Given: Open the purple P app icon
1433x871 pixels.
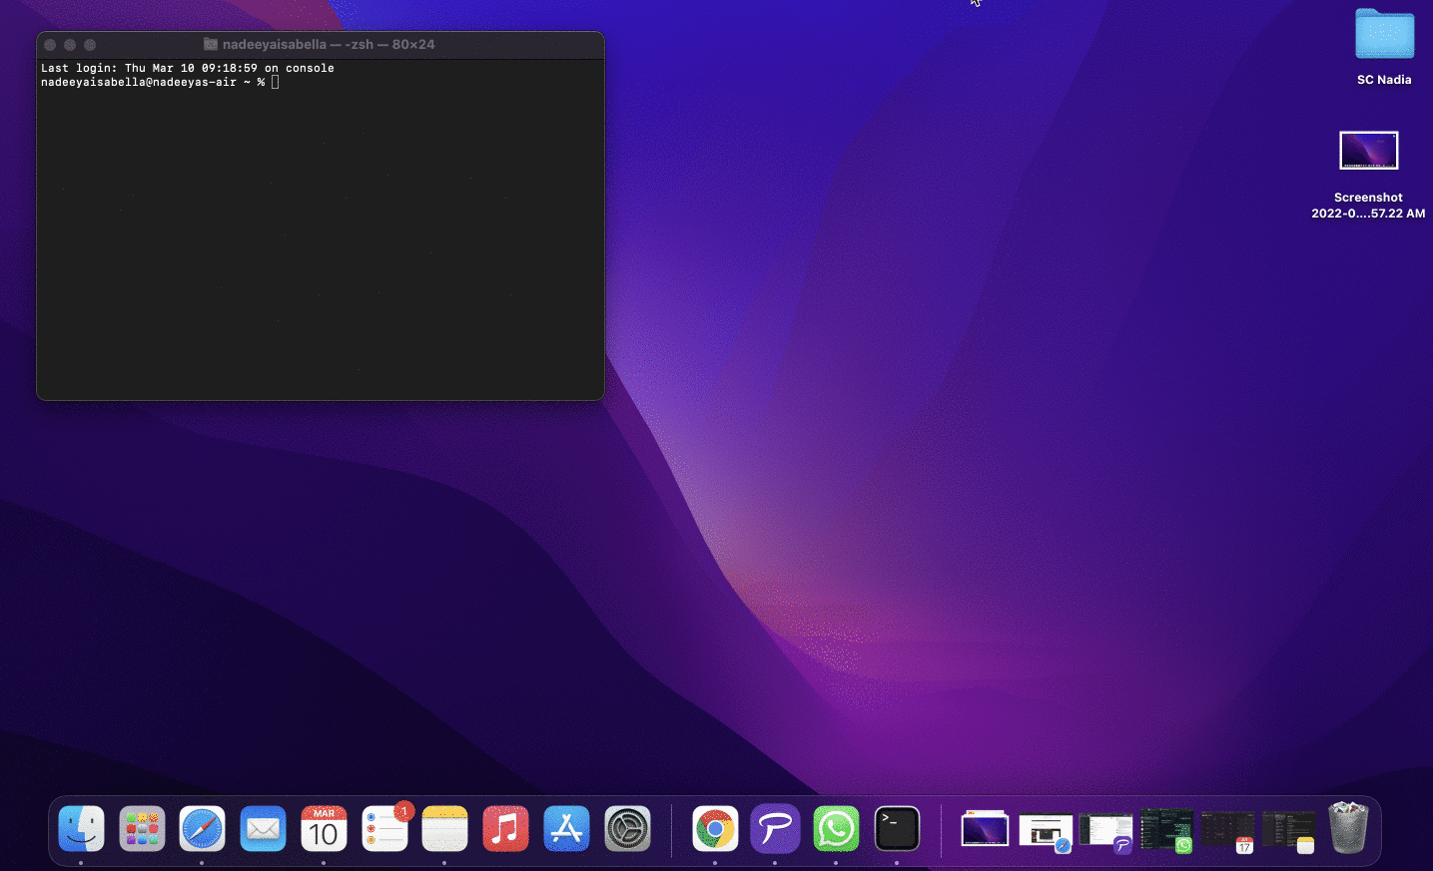Looking at the screenshot, I should click(776, 829).
